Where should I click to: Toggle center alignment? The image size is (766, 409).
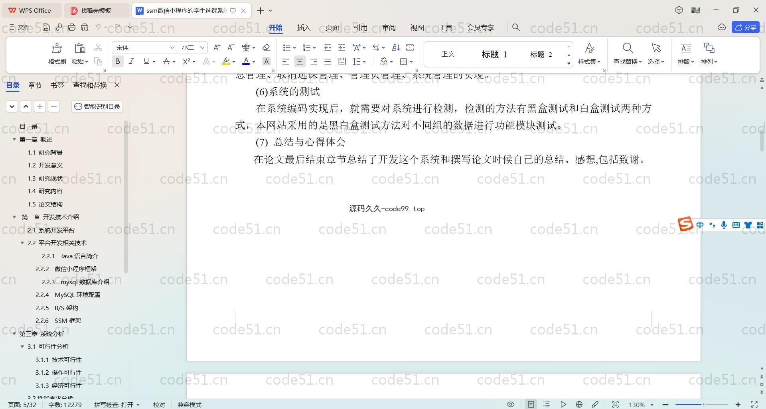click(x=300, y=61)
